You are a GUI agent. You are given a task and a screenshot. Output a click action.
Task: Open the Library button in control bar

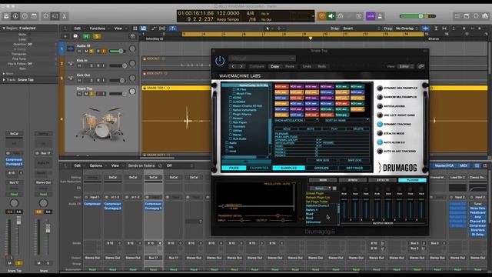6,16
